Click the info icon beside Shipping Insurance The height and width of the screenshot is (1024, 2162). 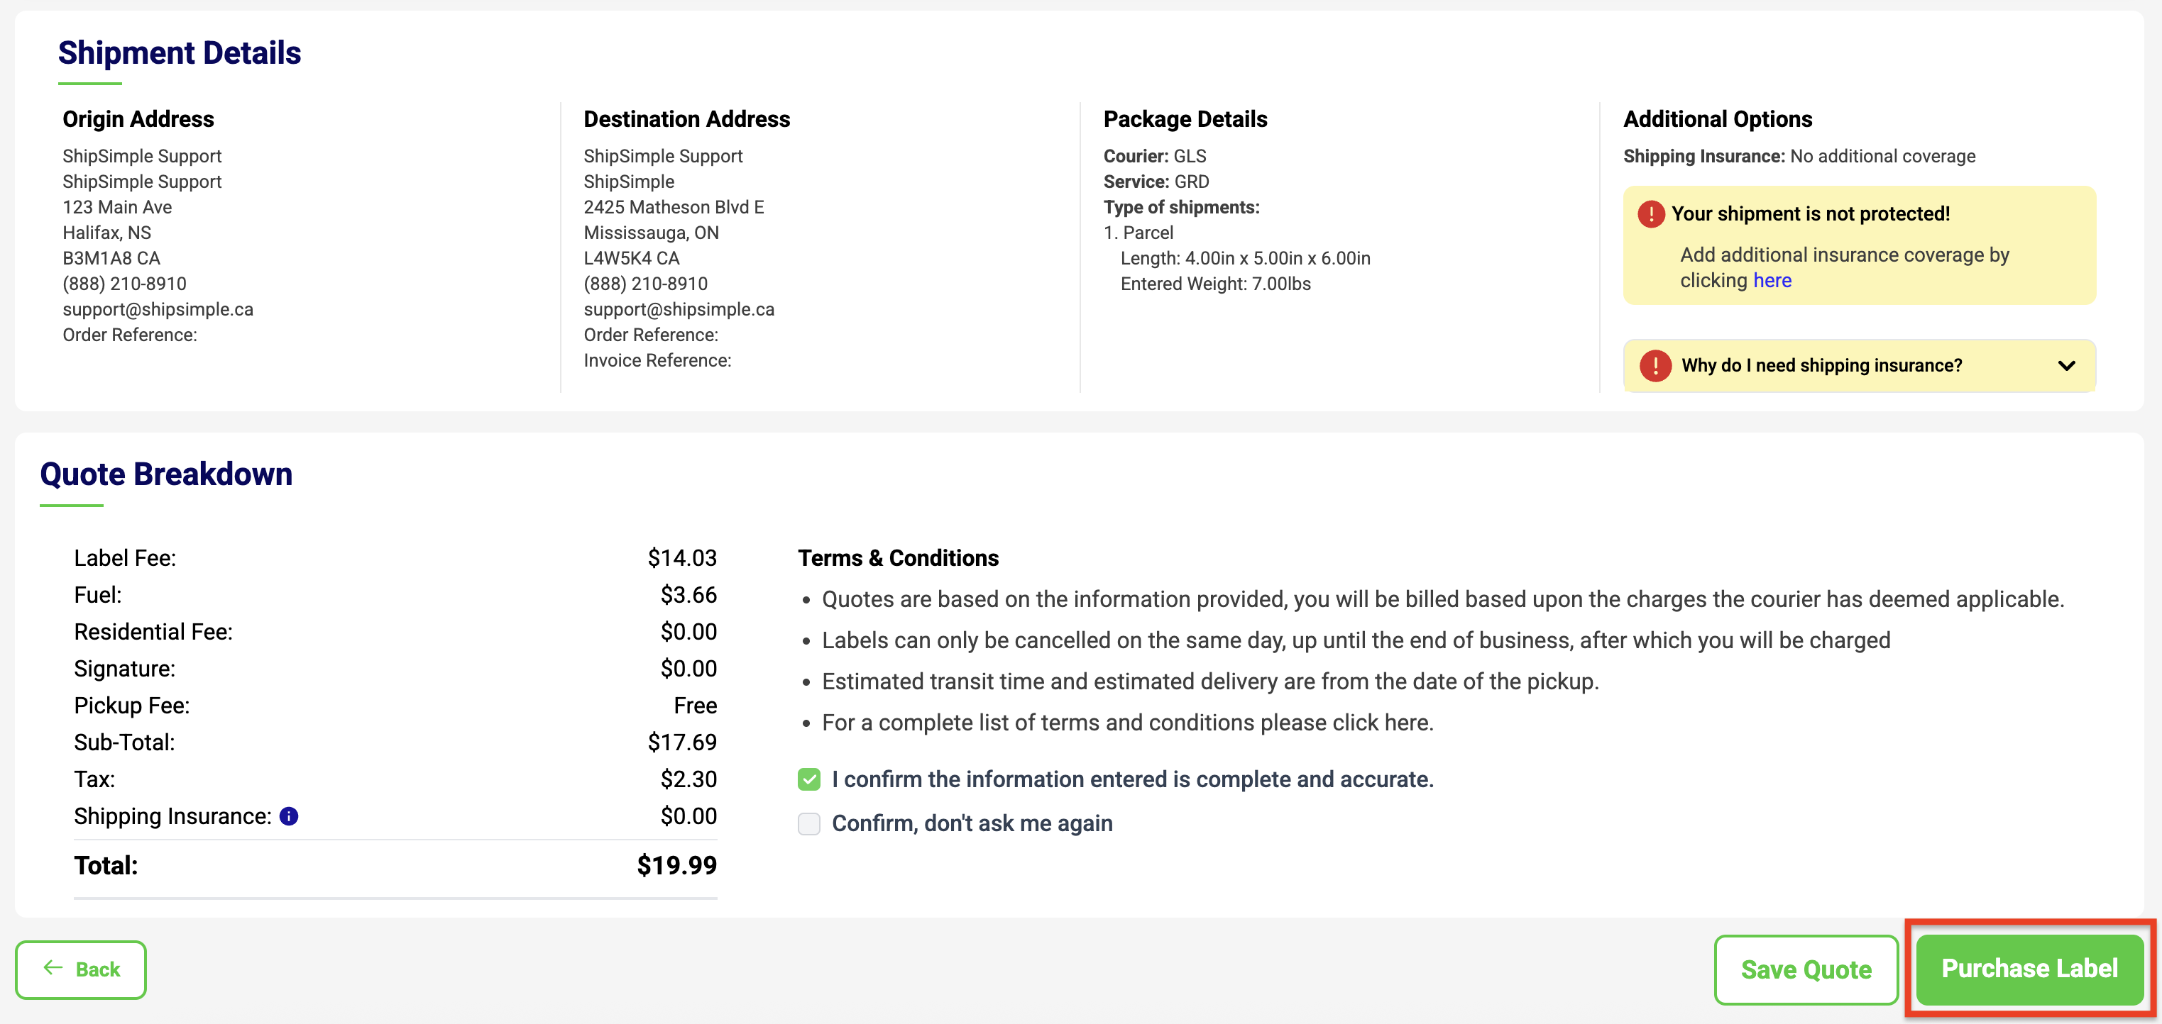click(x=289, y=816)
